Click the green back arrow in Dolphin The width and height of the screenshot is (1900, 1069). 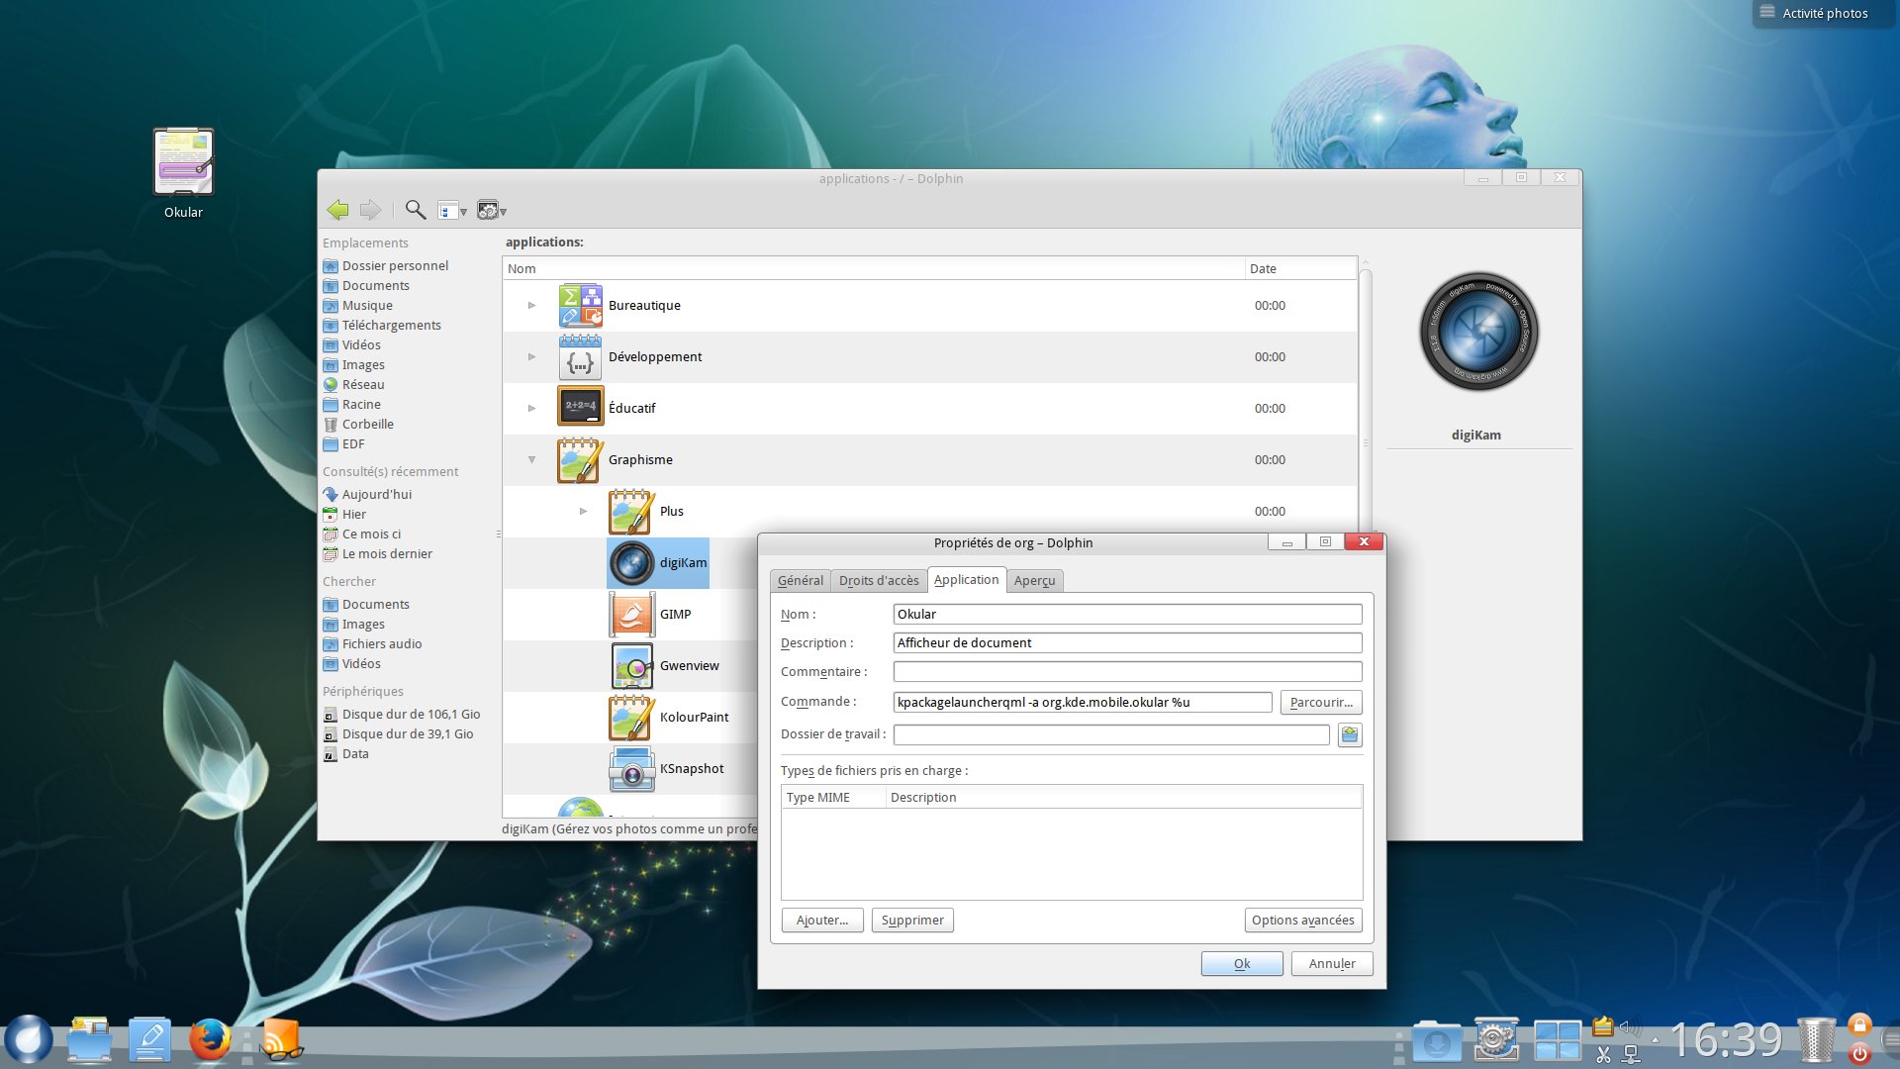[x=337, y=210]
